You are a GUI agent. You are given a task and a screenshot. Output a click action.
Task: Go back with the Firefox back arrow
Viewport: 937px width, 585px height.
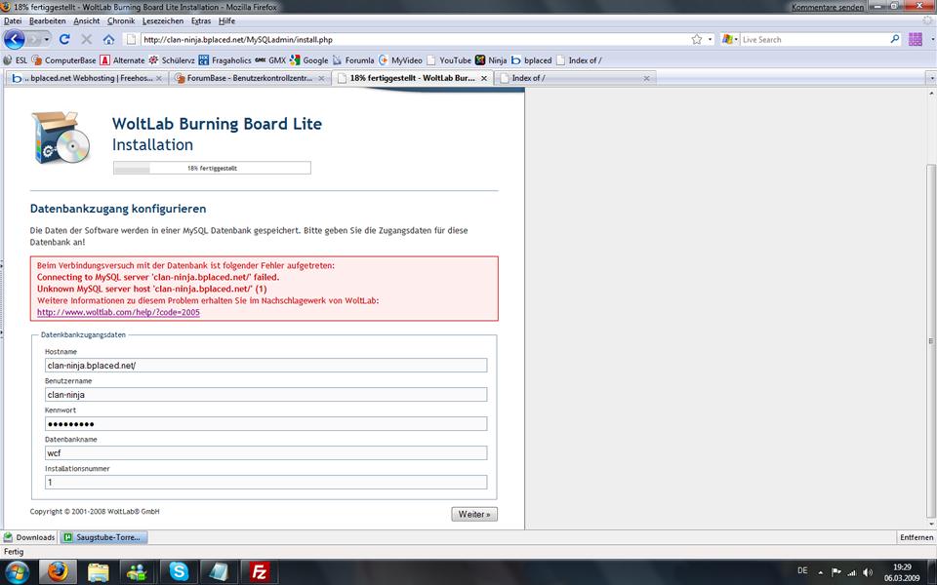(x=15, y=39)
